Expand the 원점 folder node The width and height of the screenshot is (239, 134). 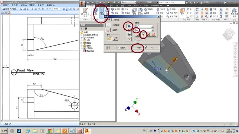[81, 40]
